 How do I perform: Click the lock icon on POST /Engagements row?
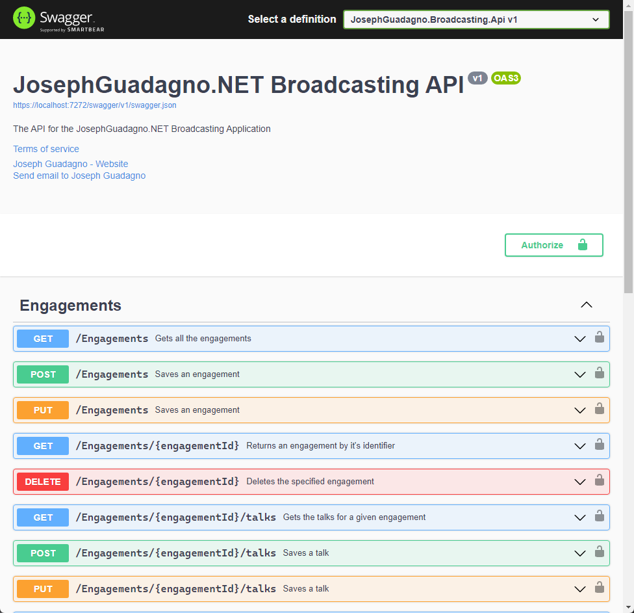599,374
